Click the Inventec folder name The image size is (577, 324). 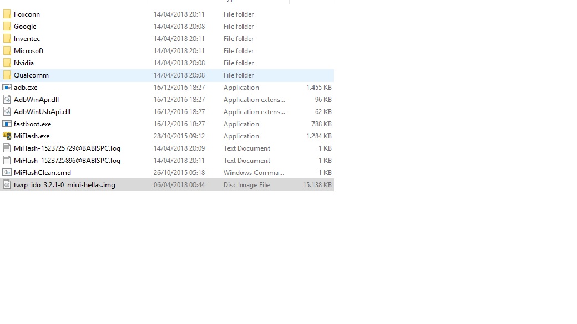pyautogui.click(x=27, y=39)
